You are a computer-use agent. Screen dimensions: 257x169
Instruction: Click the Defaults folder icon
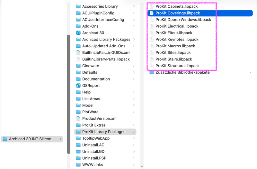click(78, 72)
